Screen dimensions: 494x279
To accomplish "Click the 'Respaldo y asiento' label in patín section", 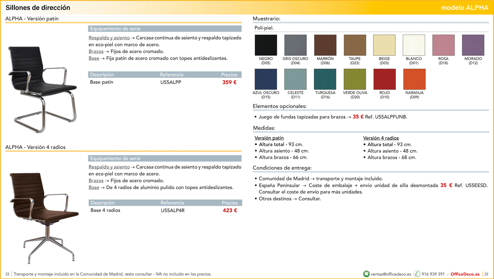I will (x=109, y=38).
